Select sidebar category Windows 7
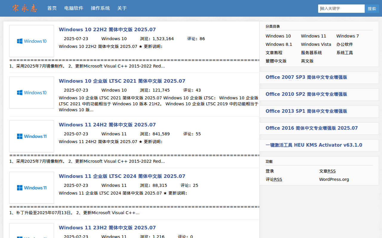 point(348,36)
